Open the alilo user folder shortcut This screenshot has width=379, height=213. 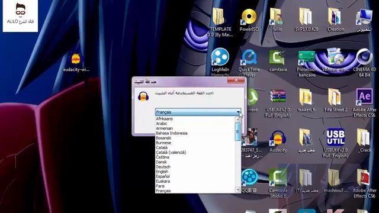(x=277, y=17)
